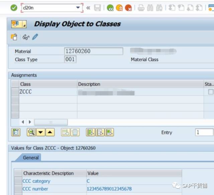Image resolution: width=214 pixels, height=195 pixels.
Task: Click the Other Object icon
Action: 14,37
